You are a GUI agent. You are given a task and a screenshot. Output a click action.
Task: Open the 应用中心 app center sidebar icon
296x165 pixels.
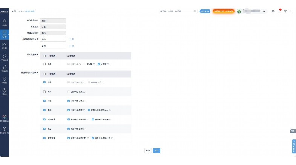pos(5,119)
